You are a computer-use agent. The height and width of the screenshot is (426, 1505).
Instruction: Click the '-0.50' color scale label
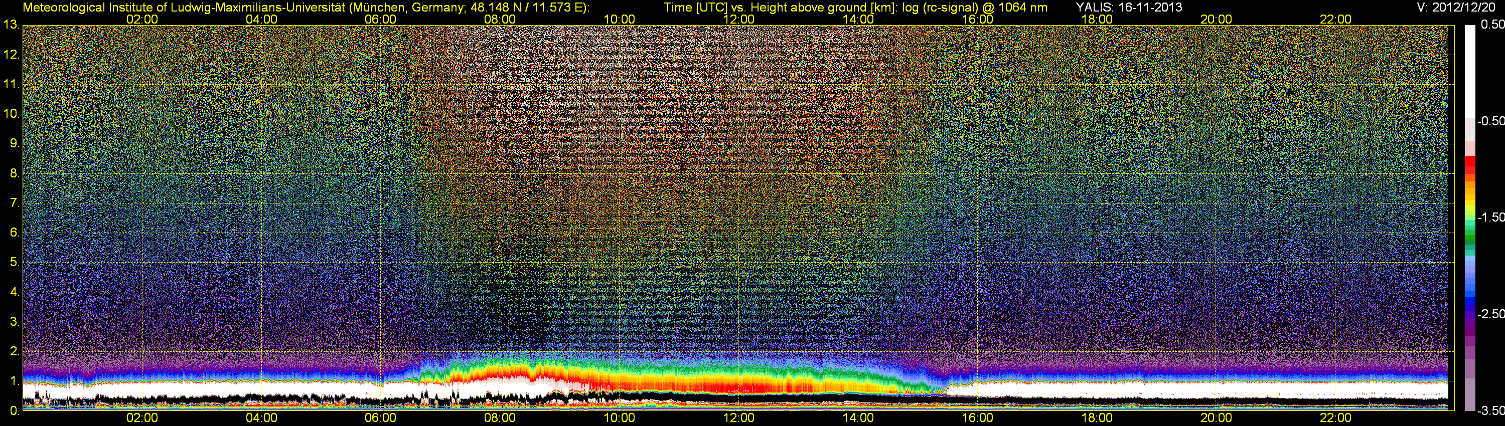(1490, 121)
